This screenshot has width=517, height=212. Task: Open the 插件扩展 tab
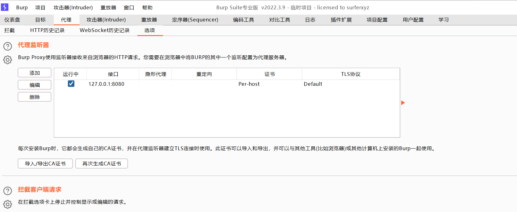[341, 20]
